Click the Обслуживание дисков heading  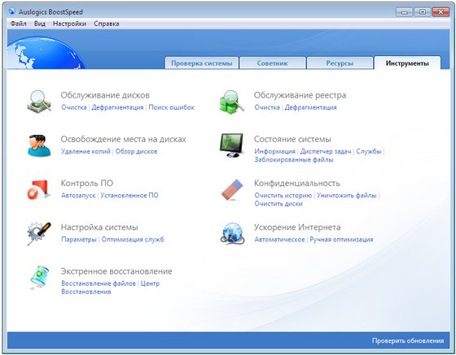click(x=105, y=95)
